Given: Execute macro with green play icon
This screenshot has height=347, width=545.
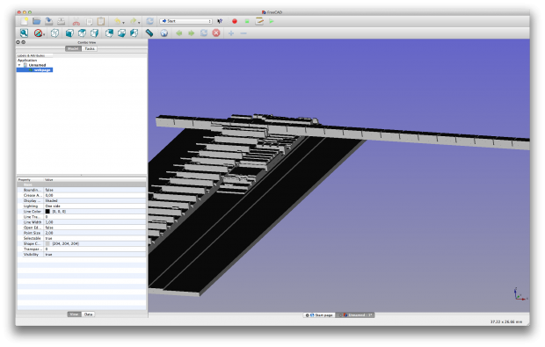Looking at the screenshot, I should [x=272, y=21].
